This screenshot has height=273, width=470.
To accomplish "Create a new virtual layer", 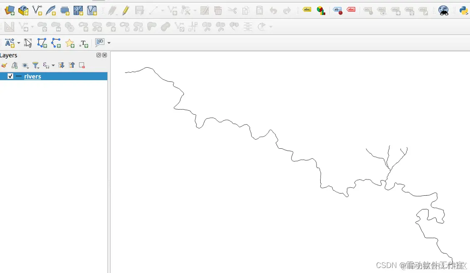I will click(x=92, y=10).
